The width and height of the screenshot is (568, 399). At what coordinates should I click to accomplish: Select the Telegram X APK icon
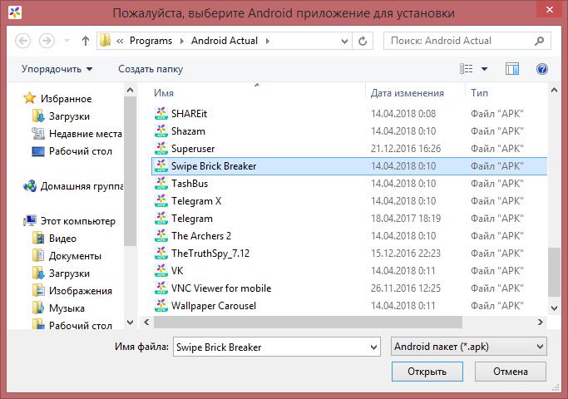[x=161, y=200]
